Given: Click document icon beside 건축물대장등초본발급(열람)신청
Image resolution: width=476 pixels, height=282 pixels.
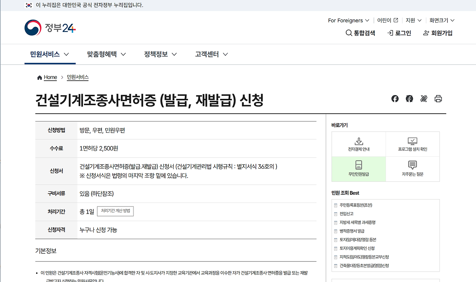Looking at the screenshot, I should pos(336,266).
